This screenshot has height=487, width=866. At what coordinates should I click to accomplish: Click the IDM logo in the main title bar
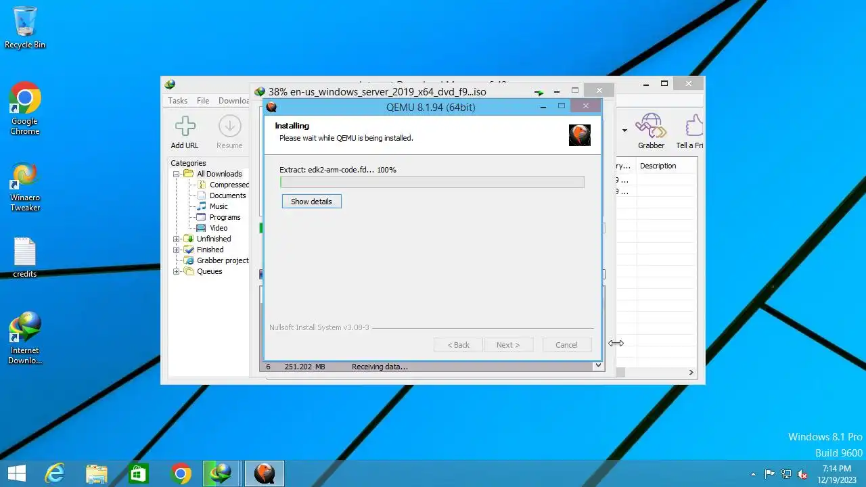click(x=170, y=84)
